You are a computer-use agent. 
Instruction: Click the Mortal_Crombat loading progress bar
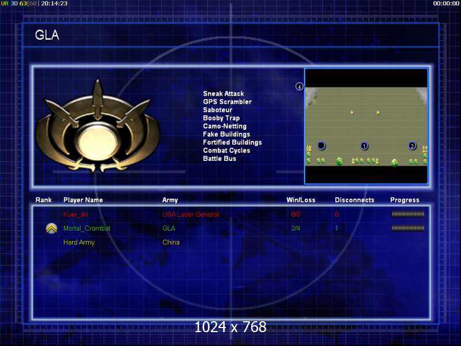pyautogui.click(x=408, y=228)
